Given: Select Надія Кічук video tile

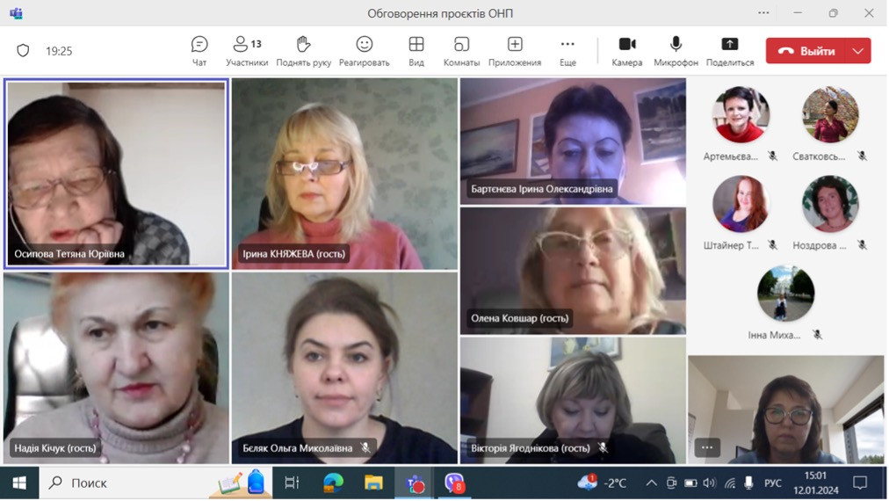Looking at the screenshot, I should 116,368.
